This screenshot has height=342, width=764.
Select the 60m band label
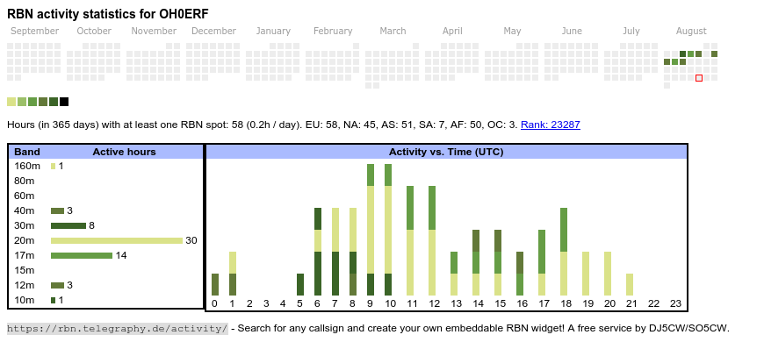[25, 196]
